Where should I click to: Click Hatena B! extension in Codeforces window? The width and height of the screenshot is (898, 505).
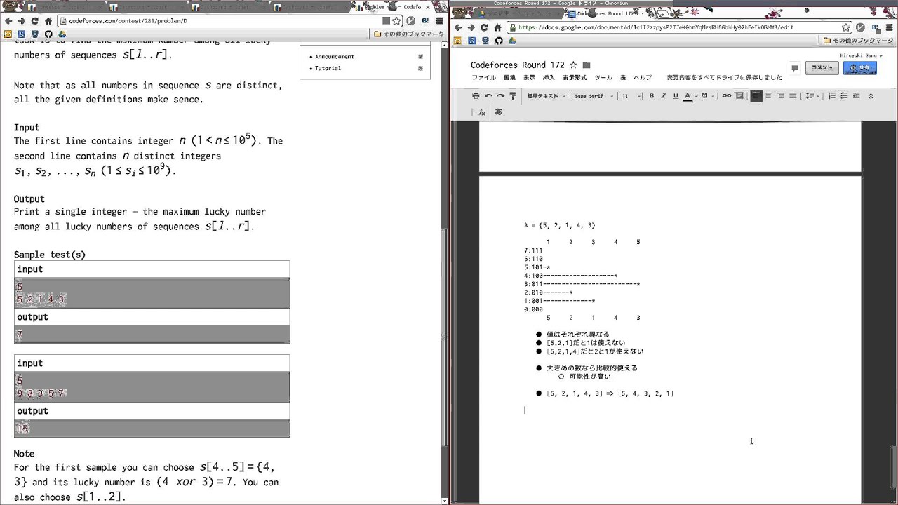425,21
